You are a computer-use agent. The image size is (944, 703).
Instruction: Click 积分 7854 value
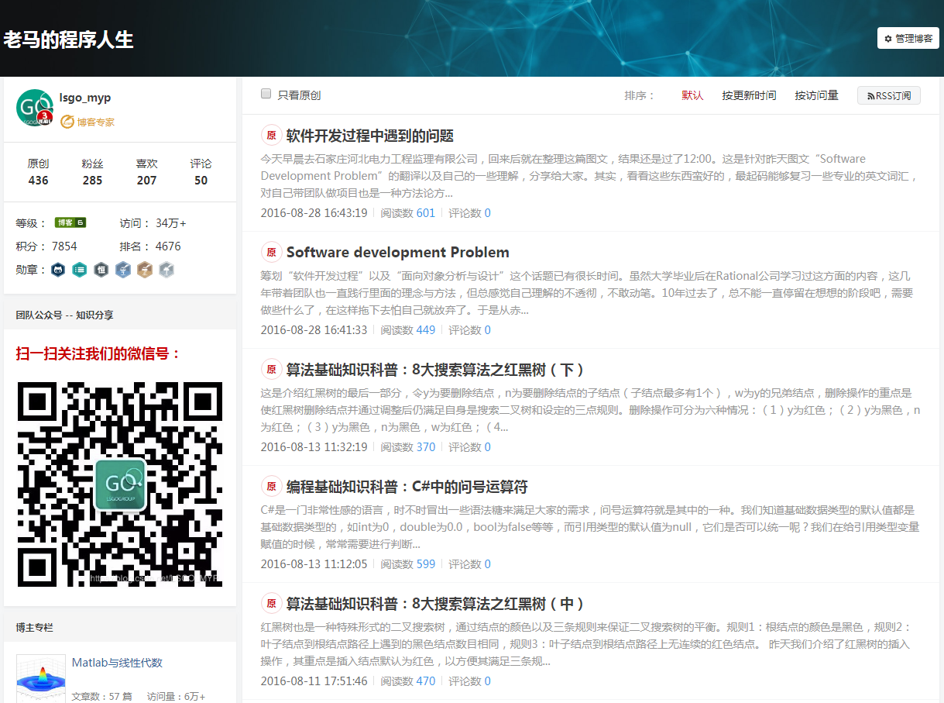coord(64,246)
